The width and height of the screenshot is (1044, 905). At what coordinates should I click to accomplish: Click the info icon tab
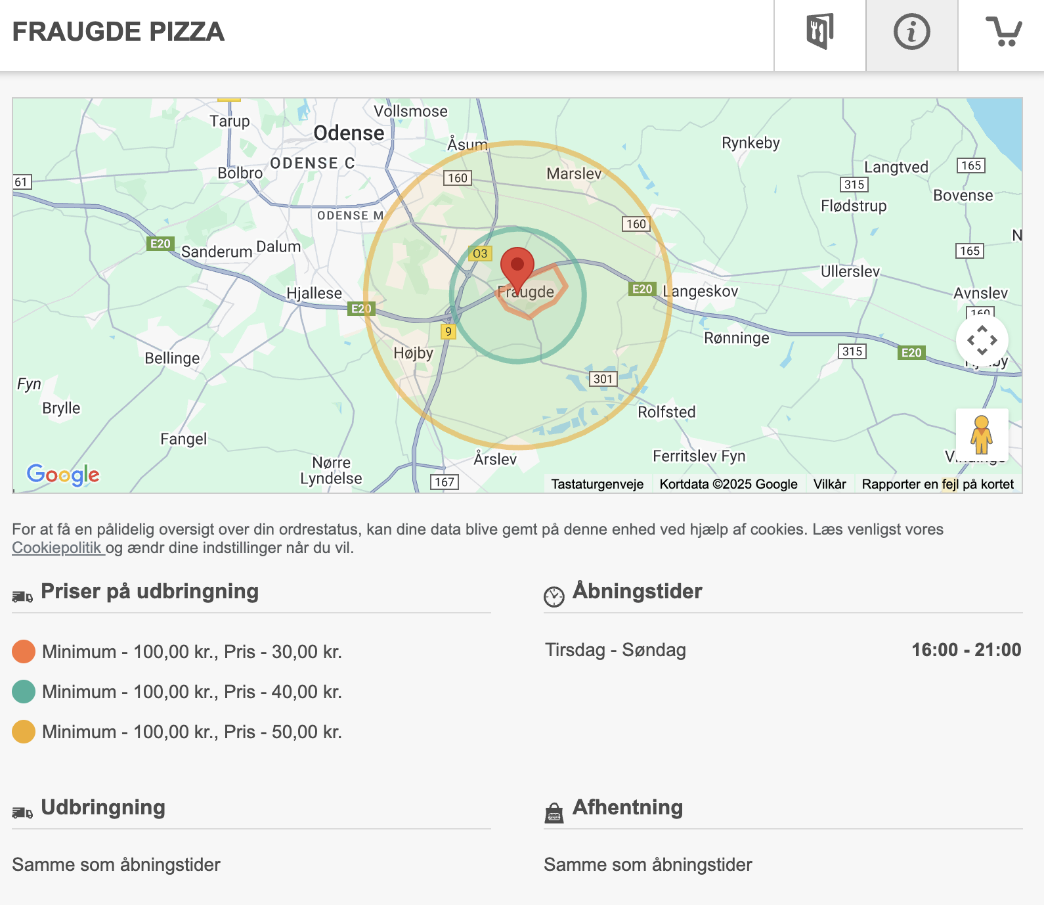point(912,32)
